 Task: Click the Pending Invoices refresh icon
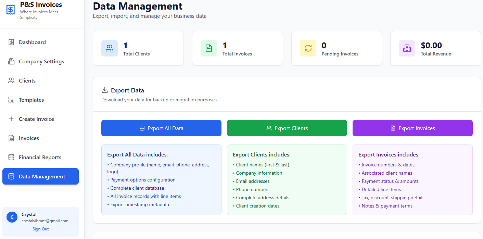pyautogui.click(x=308, y=48)
